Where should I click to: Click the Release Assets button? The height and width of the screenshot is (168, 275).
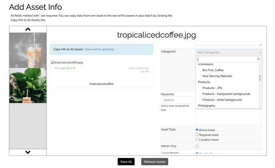tap(154, 162)
